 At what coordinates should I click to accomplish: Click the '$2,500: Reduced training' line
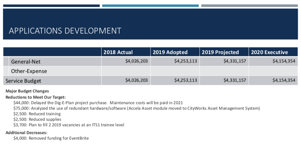coord(37,114)
